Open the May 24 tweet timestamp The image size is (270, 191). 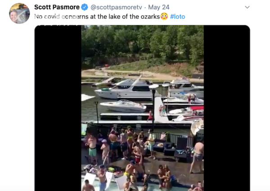pos(158,7)
